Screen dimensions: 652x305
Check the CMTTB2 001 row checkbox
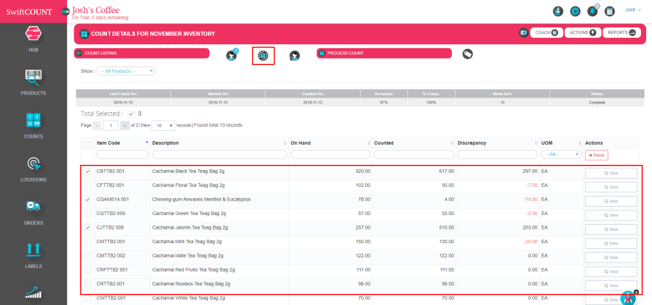[x=88, y=241]
